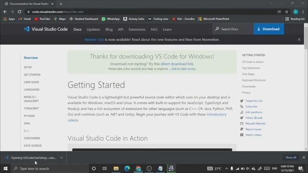Jump to Top Extensions section

click(x=251, y=68)
